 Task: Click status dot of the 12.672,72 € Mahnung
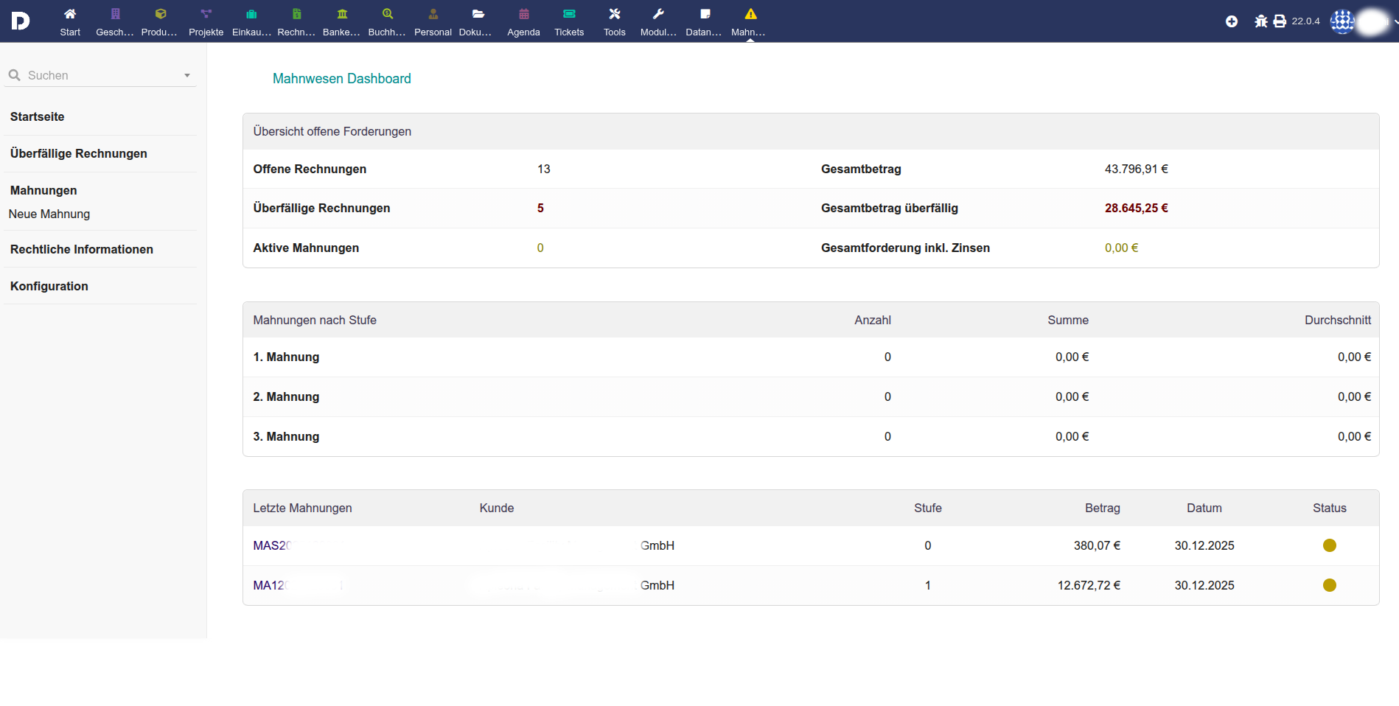1329,585
